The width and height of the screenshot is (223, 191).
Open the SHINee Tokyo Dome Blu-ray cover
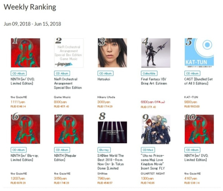pos(112,132)
